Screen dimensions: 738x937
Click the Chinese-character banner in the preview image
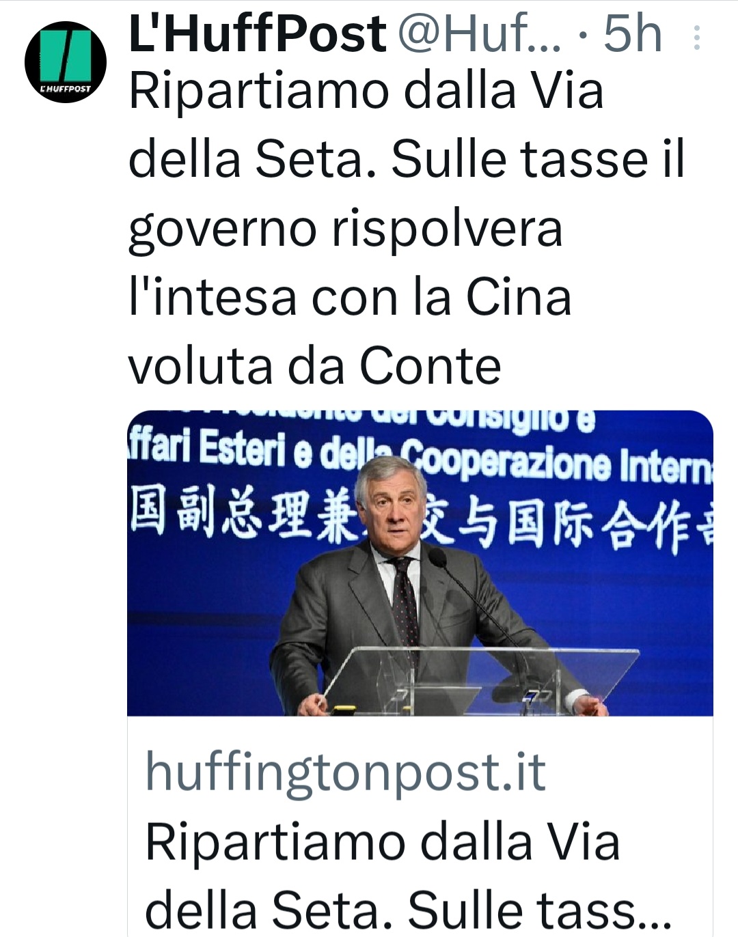[x=420, y=521]
